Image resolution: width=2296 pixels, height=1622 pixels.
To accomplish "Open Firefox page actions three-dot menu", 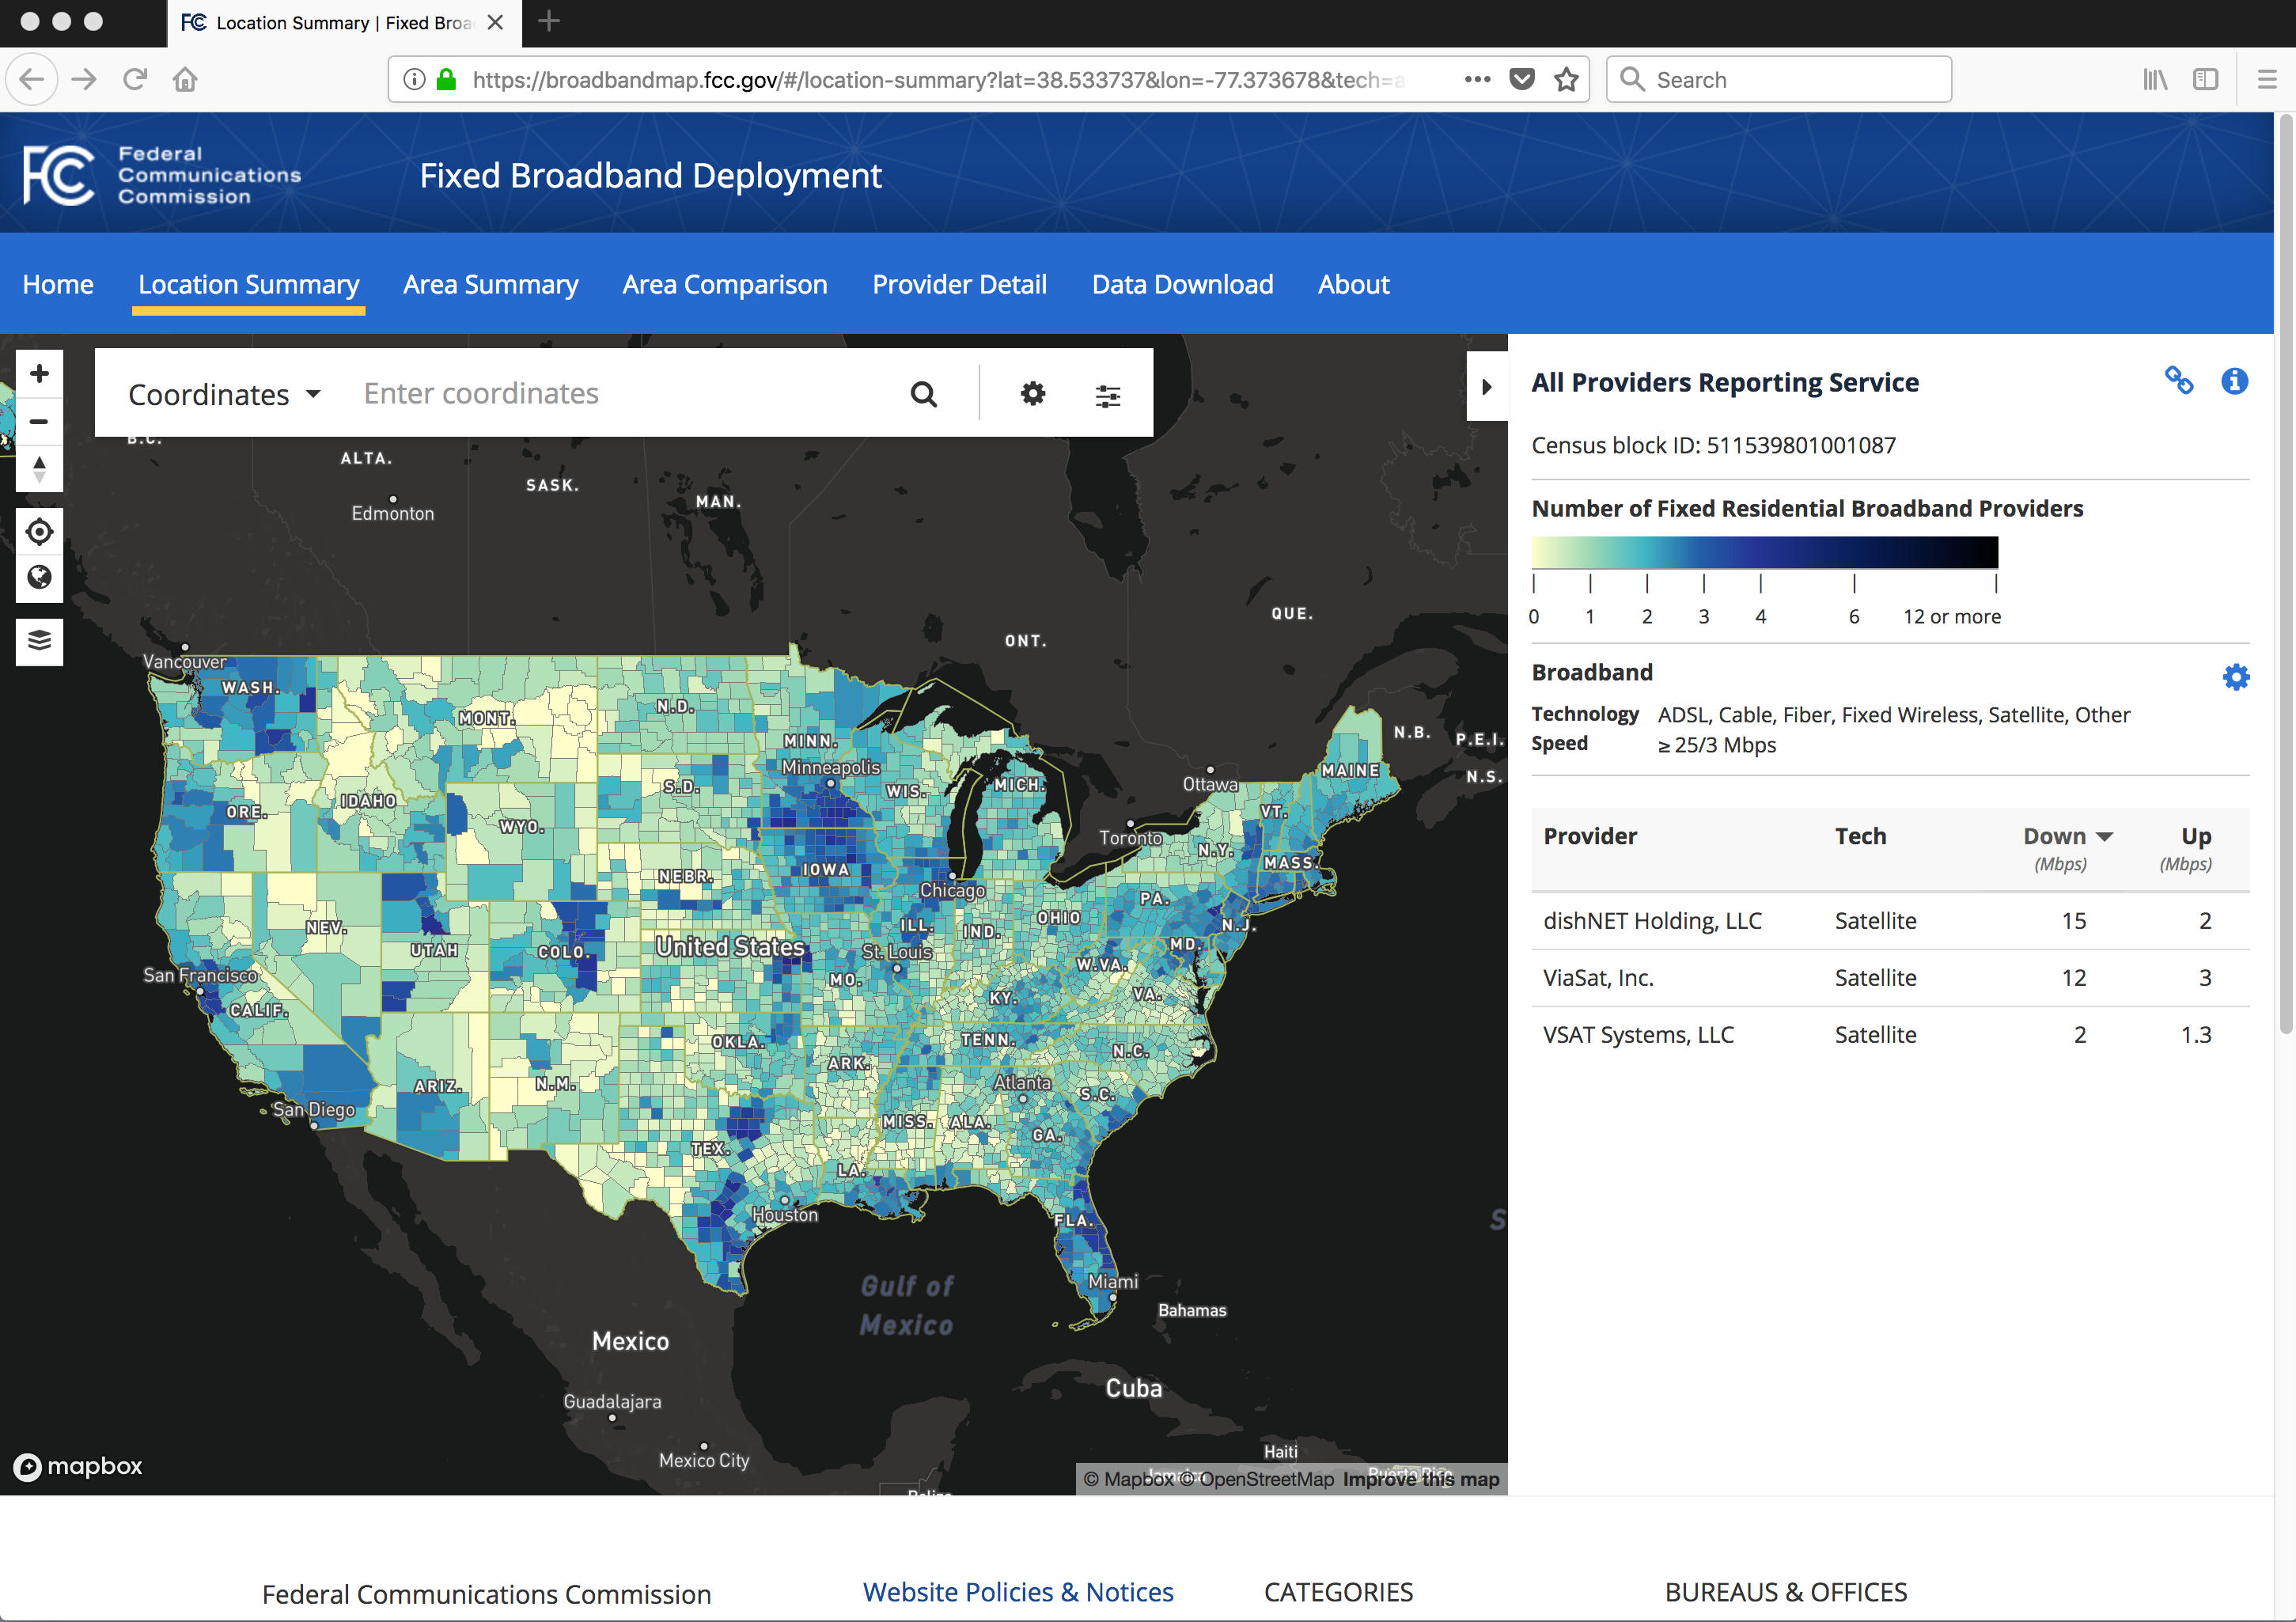I will click(x=1476, y=79).
